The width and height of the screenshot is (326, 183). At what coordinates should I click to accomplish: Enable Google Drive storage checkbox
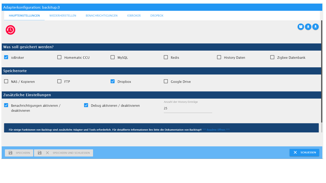tap(166, 81)
